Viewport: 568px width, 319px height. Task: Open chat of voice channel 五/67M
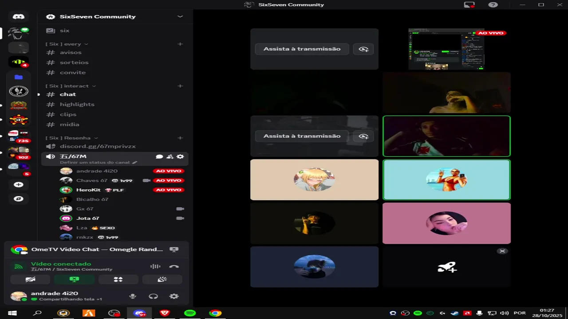[159, 157]
